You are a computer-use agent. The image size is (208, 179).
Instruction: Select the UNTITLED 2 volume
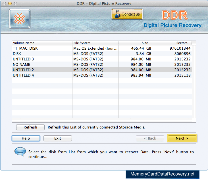[102, 70]
